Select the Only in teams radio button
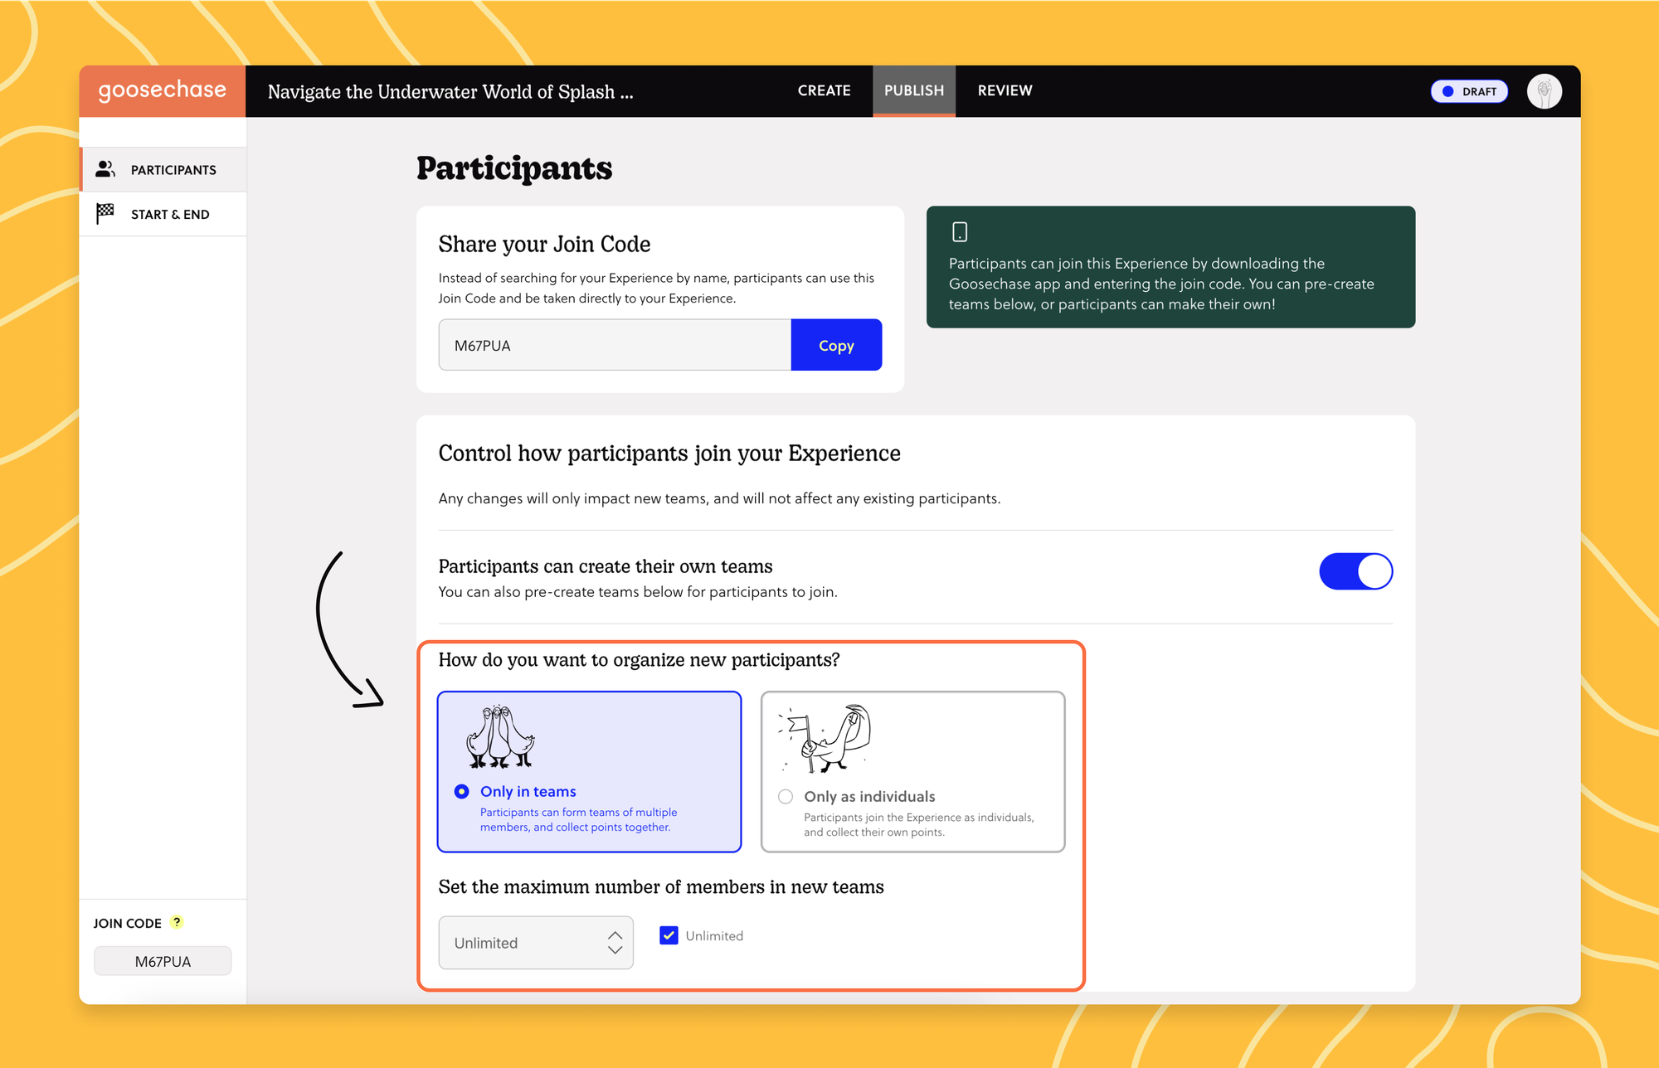Viewport: 1659px width, 1068px height. point(462,791)
